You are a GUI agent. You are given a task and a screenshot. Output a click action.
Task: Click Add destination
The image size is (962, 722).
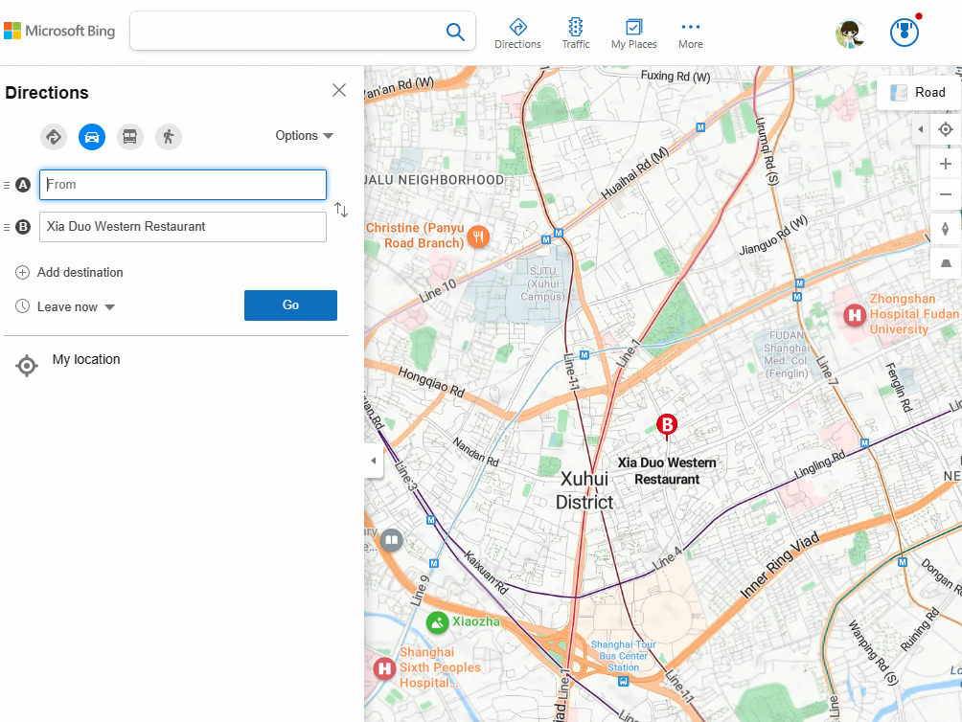point(69,272)
